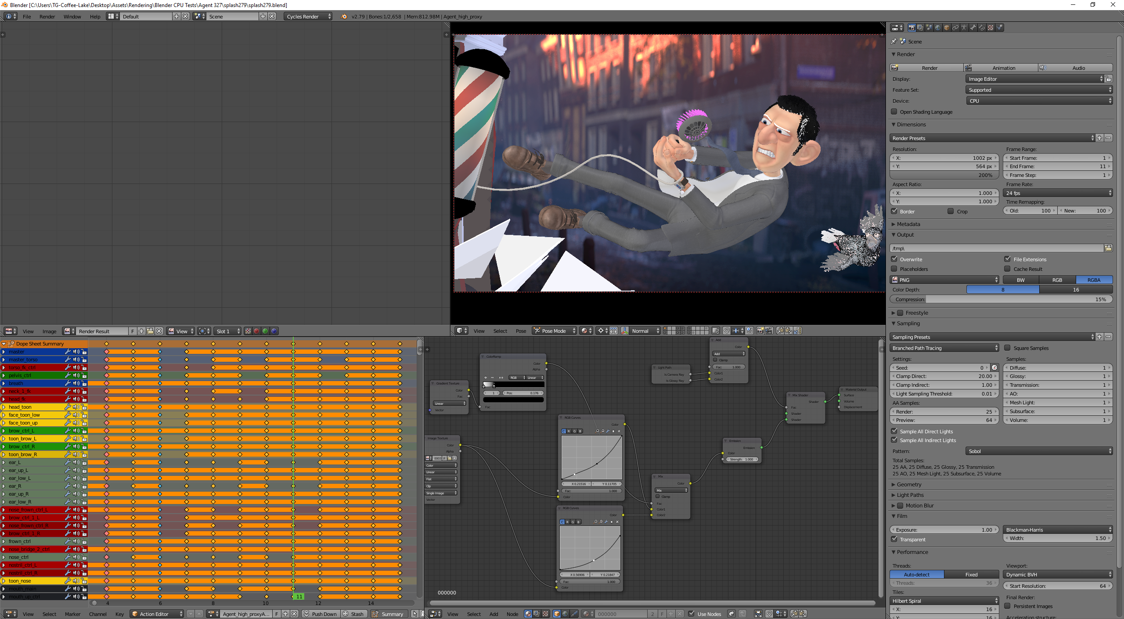Open the Render Layers properties tab
Screen dimensions: 1124x619
pyautogui.click(x=920, y=28)
